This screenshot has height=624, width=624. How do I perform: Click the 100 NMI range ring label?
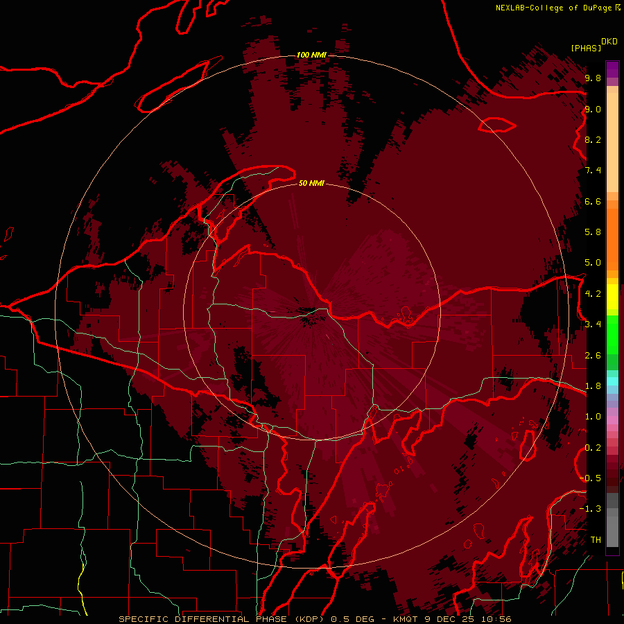[311, 55]
